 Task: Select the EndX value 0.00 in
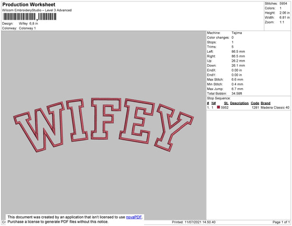237,70
